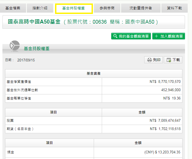
Task: Click the 日期 label
Action: coord(9,60)
